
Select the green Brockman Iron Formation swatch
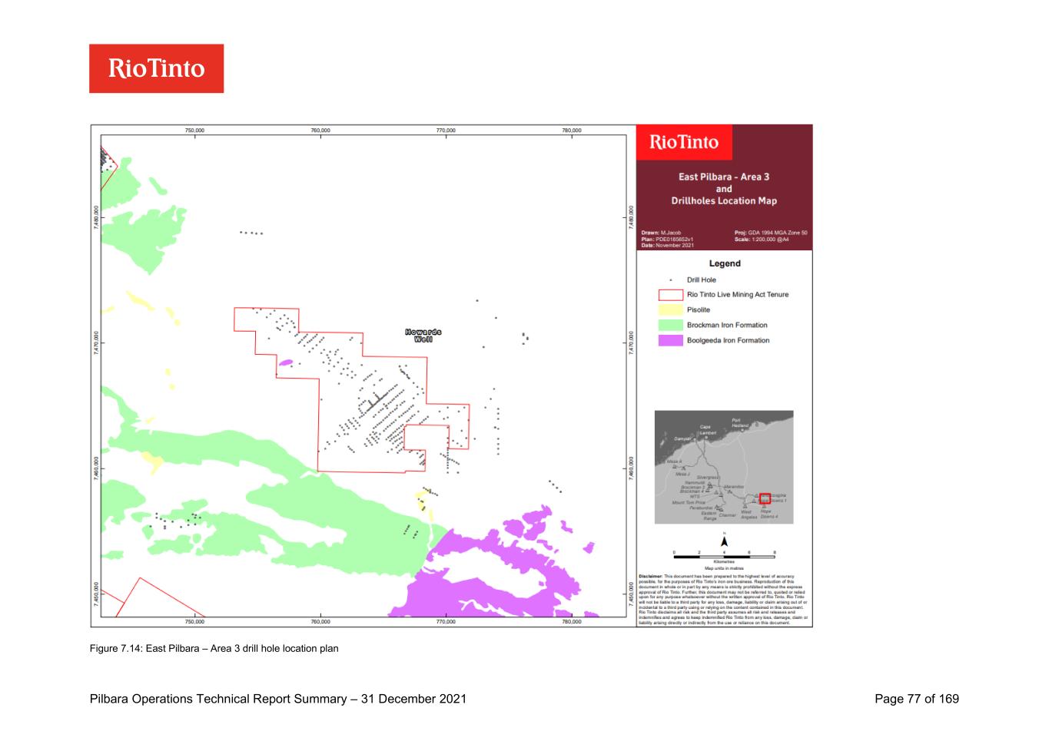click(x=671, y=326)
